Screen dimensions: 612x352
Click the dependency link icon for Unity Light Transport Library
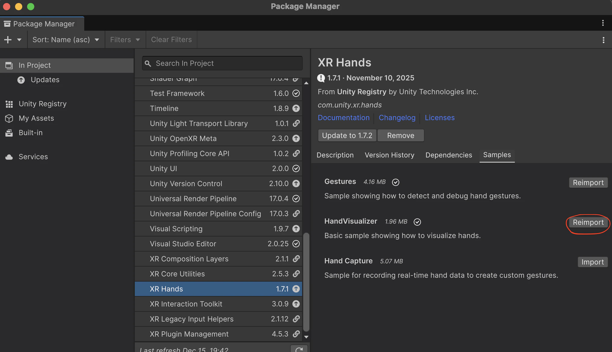click(x=296, y=123)
